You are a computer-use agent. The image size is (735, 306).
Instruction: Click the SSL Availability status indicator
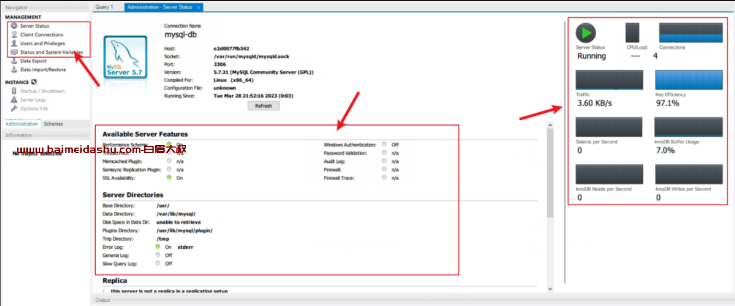(x=169, y=178)
